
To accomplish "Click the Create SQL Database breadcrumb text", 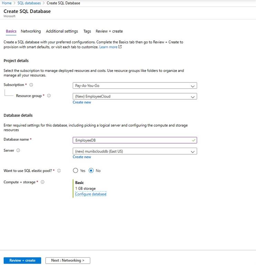I will pos(63,3).
